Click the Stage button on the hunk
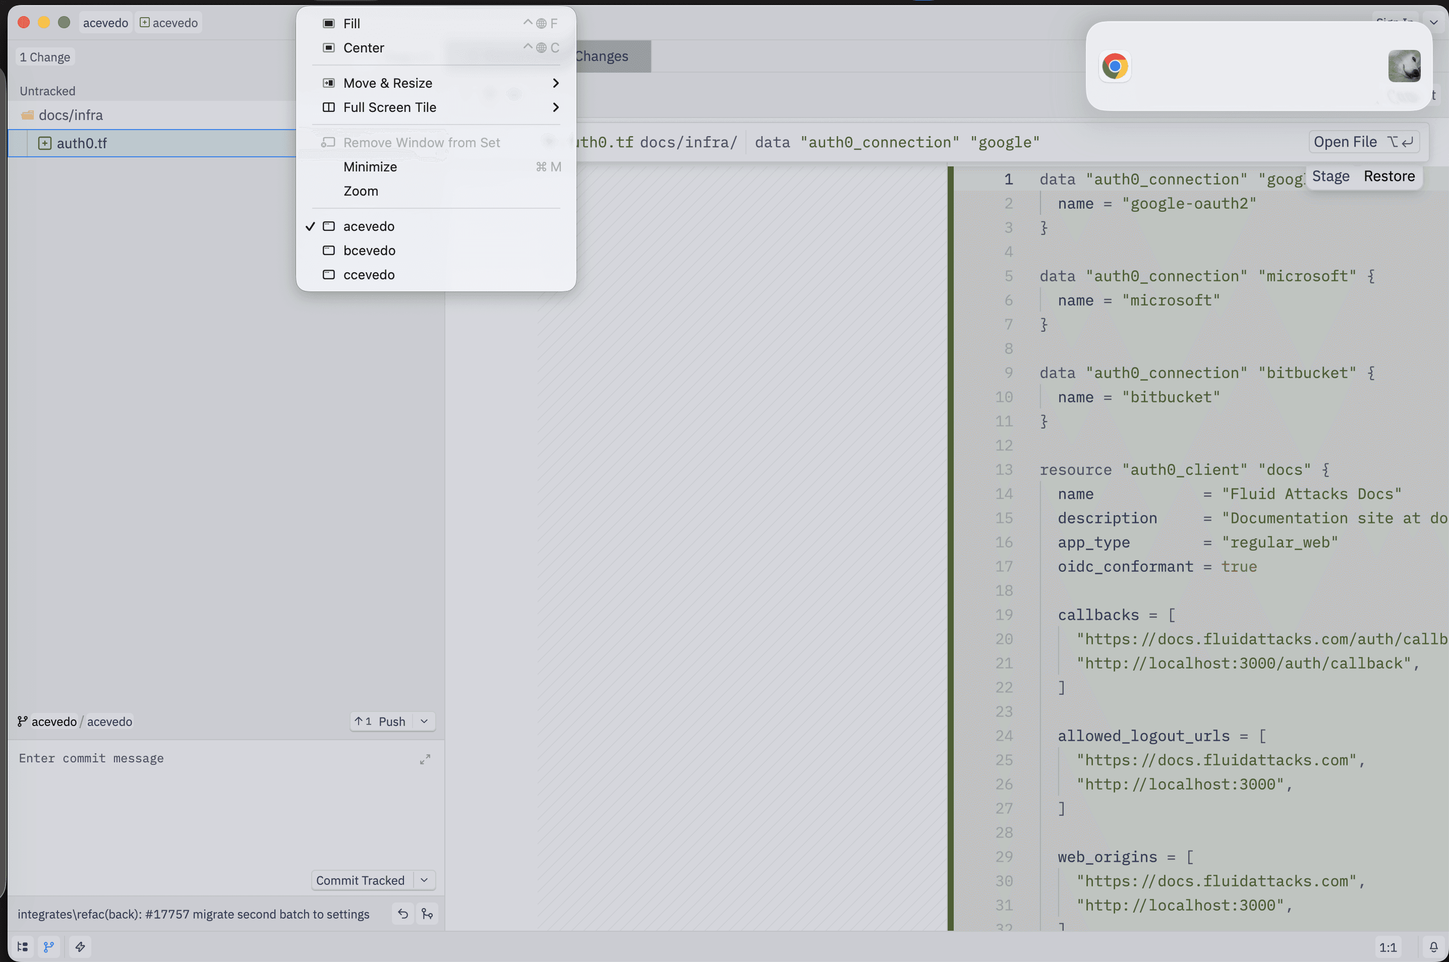Screen dimensions: 1449x962 [1330, 176]
